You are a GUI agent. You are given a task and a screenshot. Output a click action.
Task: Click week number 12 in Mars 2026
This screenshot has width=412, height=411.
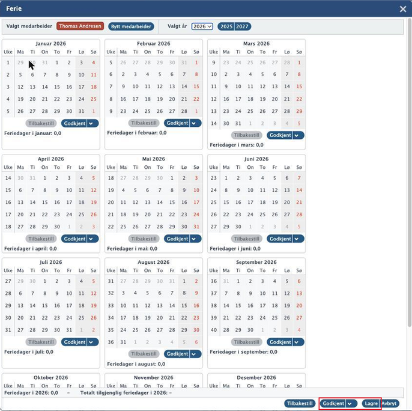click(214, 99)
